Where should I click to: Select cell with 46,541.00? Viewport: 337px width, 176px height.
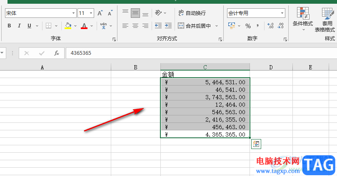click(205, 90)
